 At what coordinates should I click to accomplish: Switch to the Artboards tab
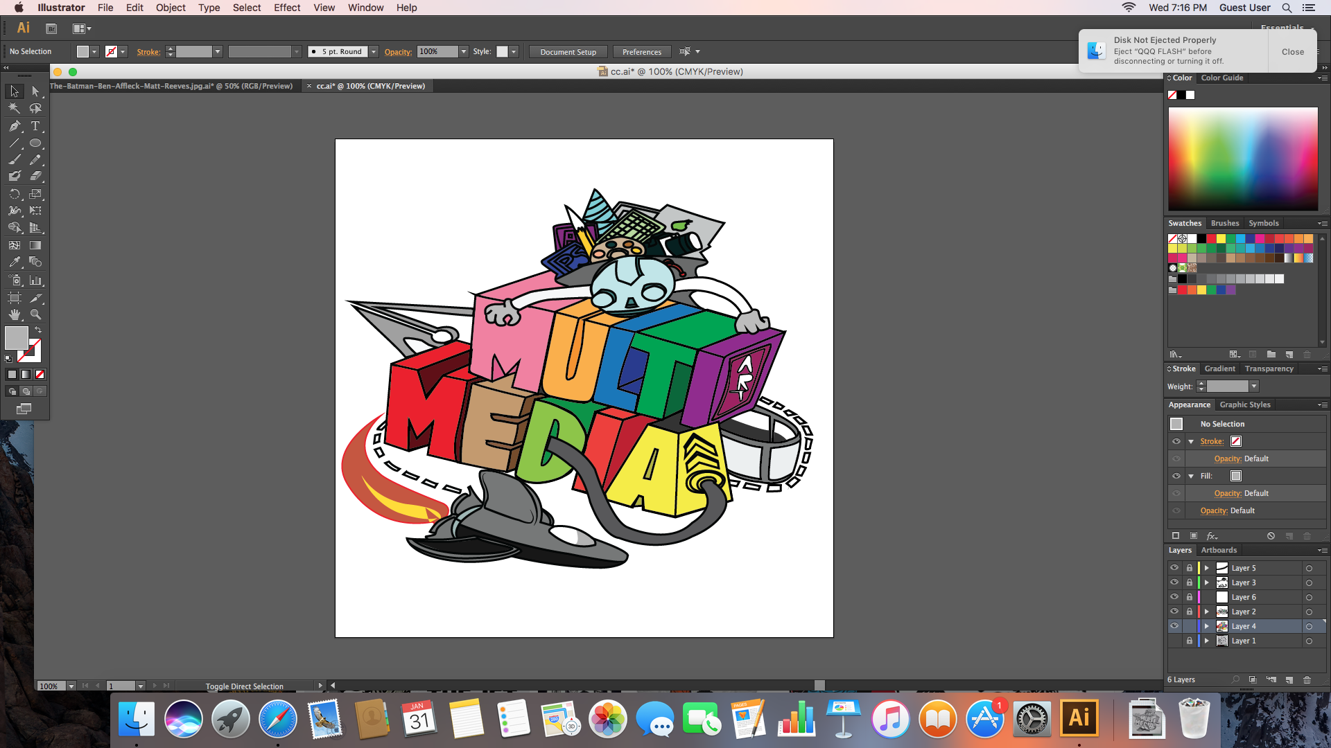pyautogui.click(x=1219, y=550)
